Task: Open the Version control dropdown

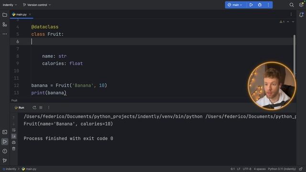Action: [37, 5]
